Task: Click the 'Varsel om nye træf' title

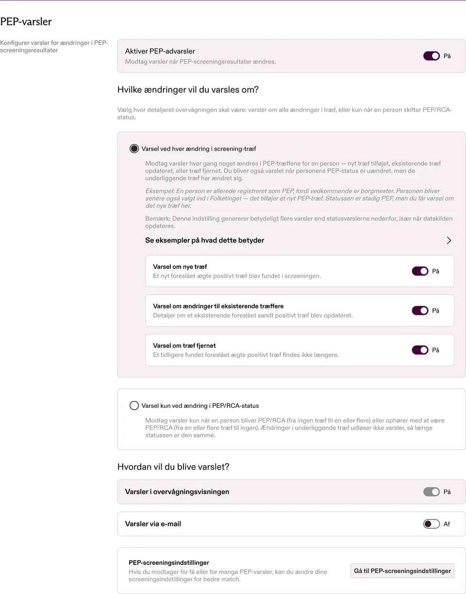Action: [180, 267]
